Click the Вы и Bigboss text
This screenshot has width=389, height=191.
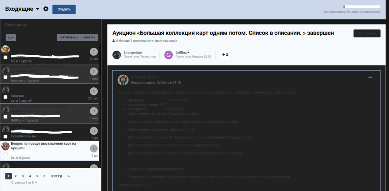coord(21,158)
